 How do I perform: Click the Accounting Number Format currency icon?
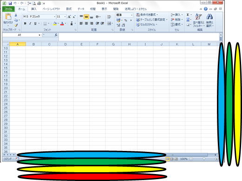tap(118, 20)
